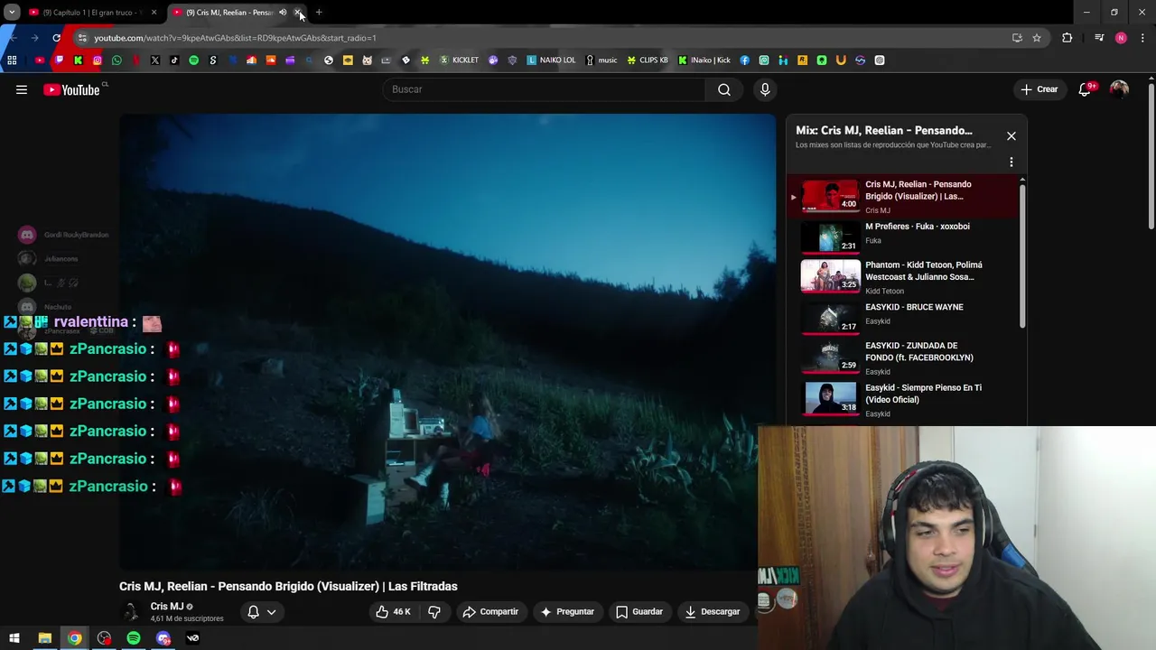Open the media control icon in toolbar
The height and width of the screenshot is (650, 1156).
[1099, 38]
